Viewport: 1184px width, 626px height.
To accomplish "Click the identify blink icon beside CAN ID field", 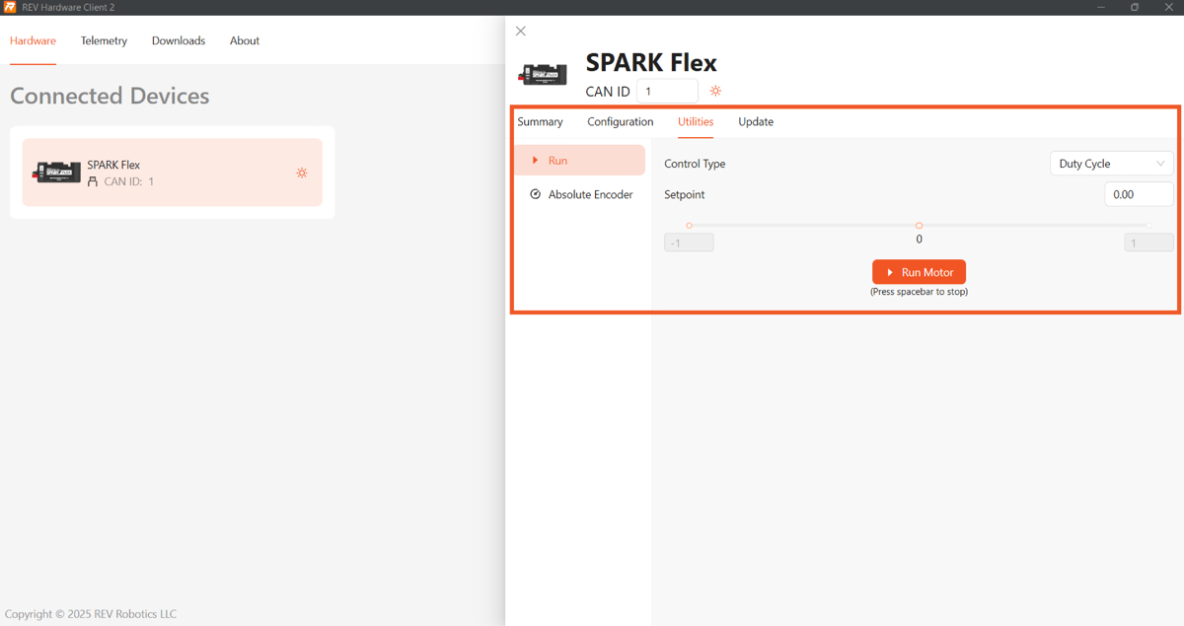I will click(x=715, y=91).
